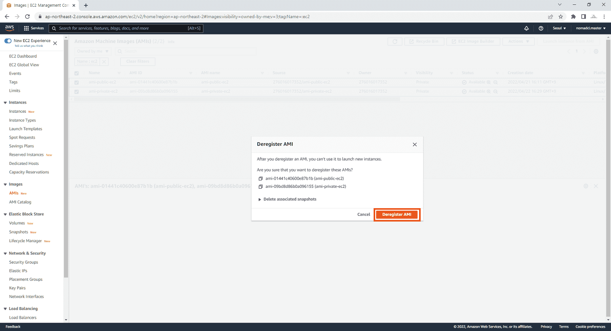Viewport: 611px width, 331px height.
Task: Collapse the Network & Security section
Action: tap(5, 254)
